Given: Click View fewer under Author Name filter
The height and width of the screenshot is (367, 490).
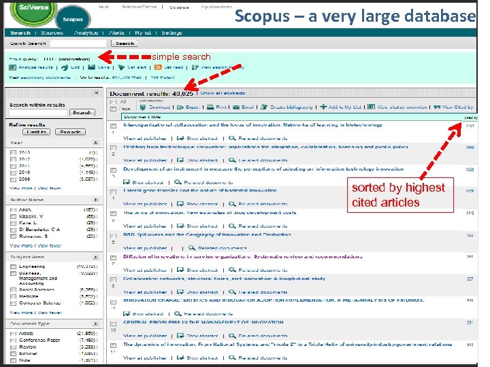Looking at the screenshot, I should click(50, 246).
